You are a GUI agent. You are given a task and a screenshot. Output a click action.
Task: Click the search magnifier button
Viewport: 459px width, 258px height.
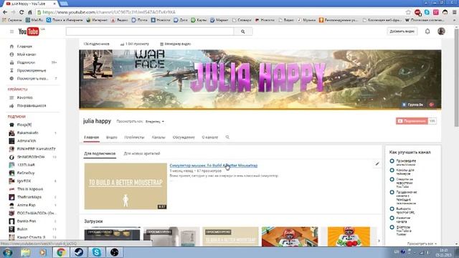coord(243,32)
